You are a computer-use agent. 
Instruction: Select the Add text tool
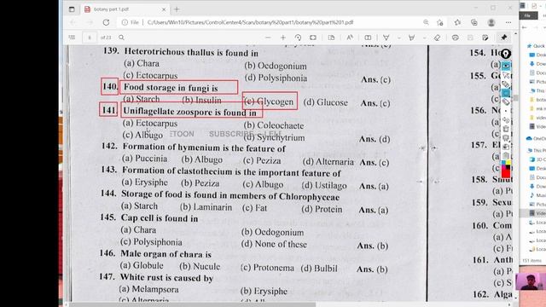click(x=368, y=38)
